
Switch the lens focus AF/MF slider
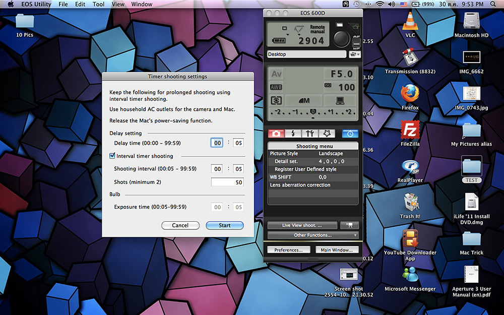(x=356, y=44)
